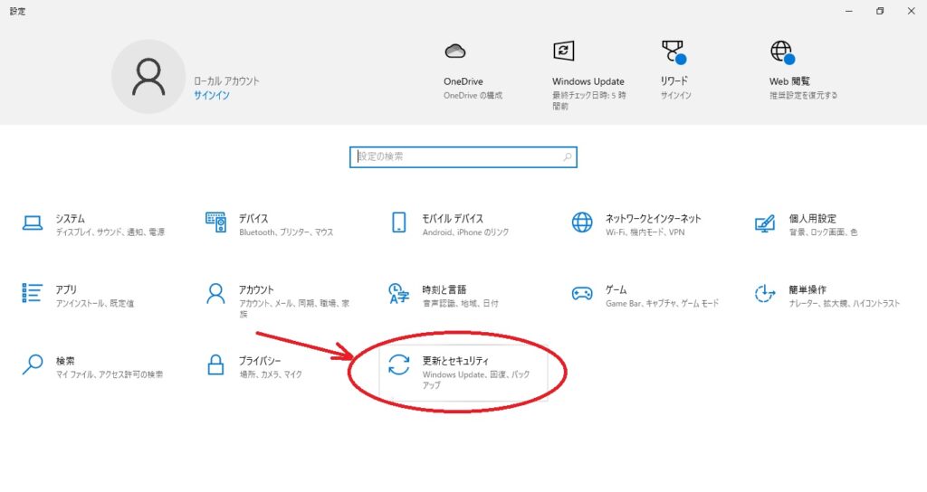Viewport: 927px width, 492px height.
Task: Click the ローカル アカウント name text
Action: pyautogui.click(x=226, y=80)
